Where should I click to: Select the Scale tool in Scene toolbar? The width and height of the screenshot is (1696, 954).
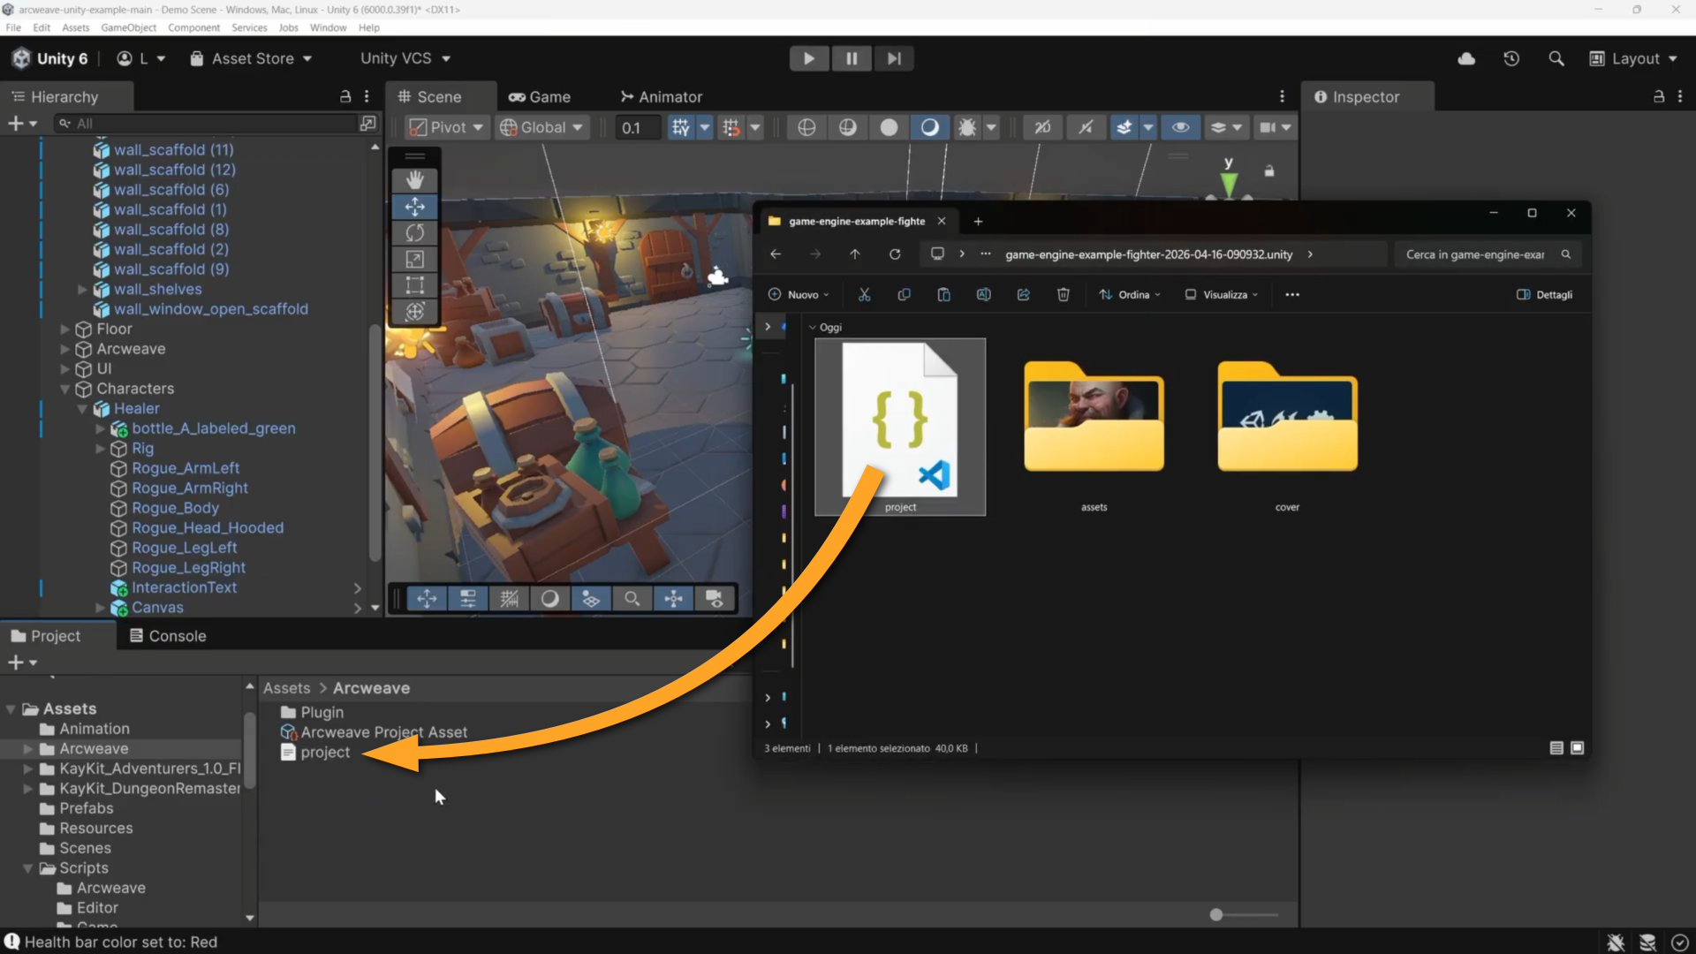point(414,259)
